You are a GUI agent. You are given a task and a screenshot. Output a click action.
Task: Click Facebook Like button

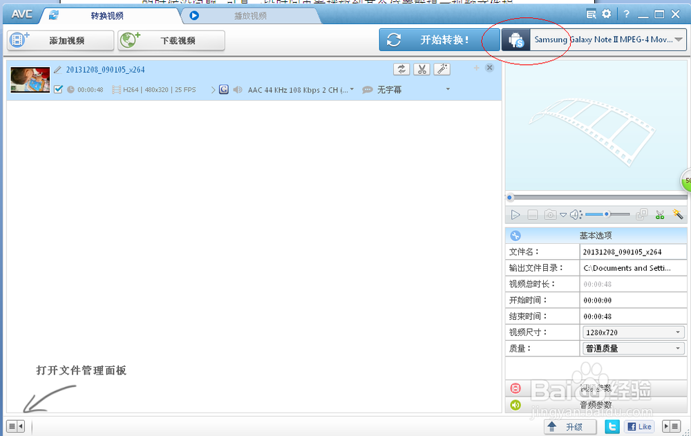point(639,427)
